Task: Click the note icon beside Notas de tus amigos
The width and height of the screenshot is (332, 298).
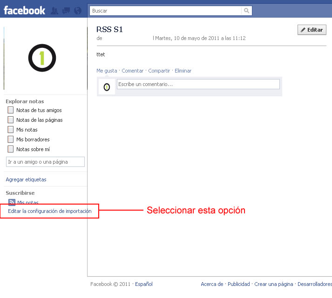Action: tap(10, 110)
